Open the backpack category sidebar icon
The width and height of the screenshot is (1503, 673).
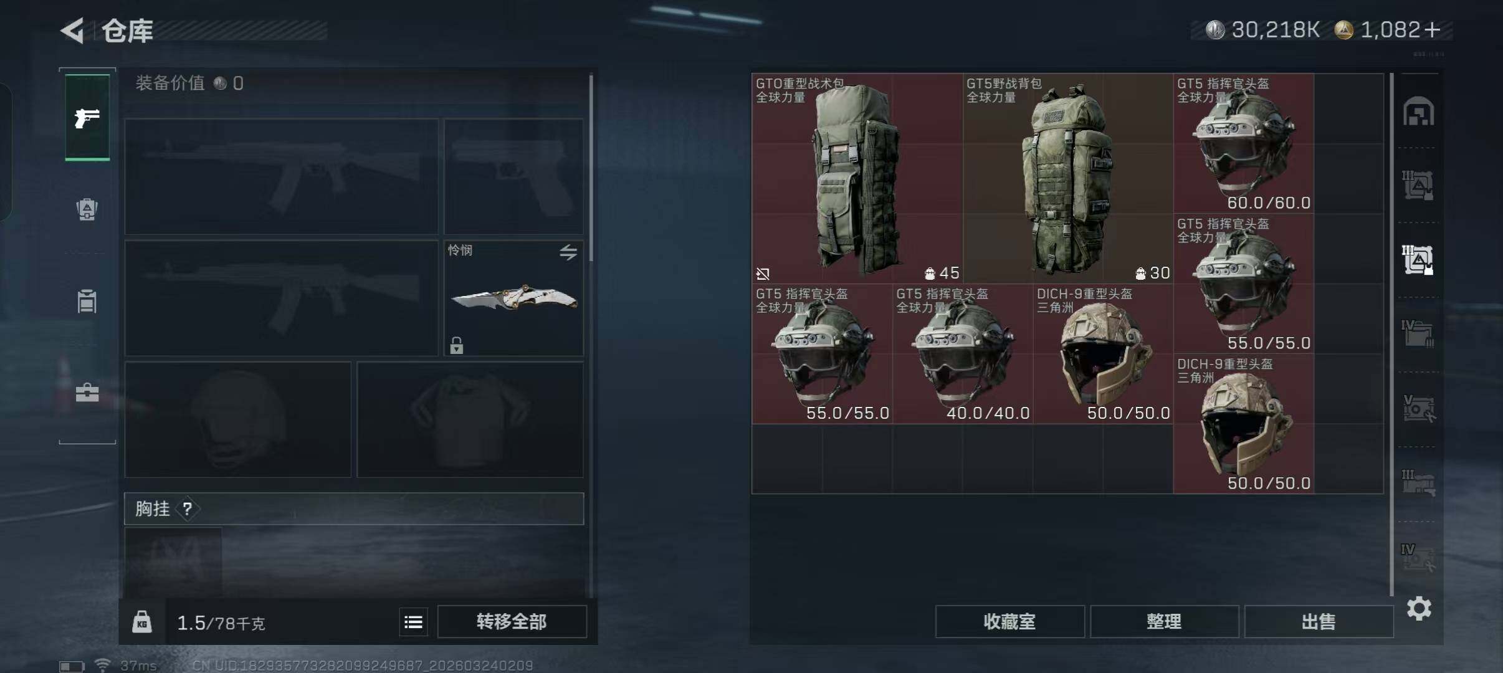point(87,209)
